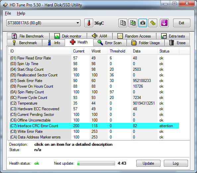
Task: Open the AAM tab
Action: 99,36
